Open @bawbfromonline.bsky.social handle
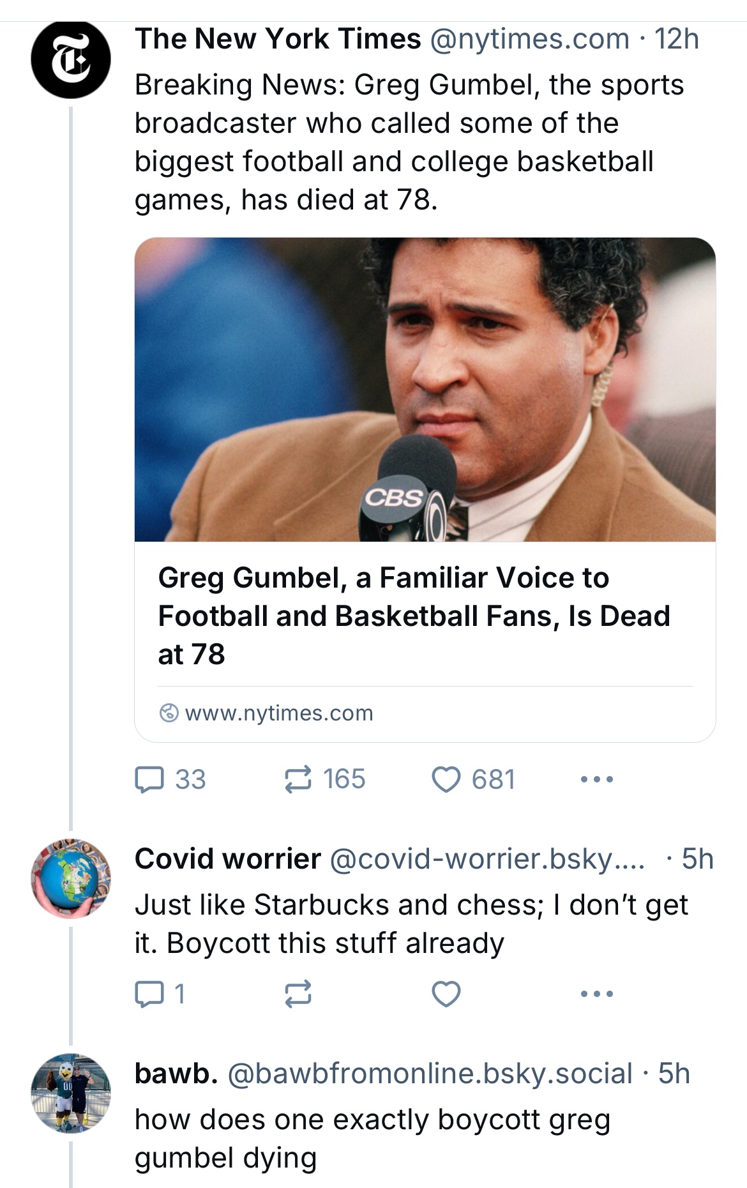This screenshot has height=1188, width=747. [x=431, y=1074]
